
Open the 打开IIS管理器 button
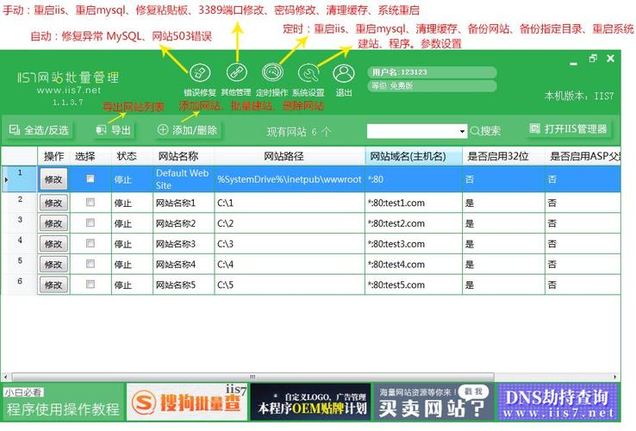coord(568,129)
